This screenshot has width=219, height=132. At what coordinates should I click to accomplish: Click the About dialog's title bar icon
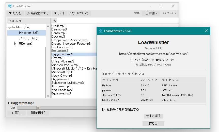click(x=101, y=31)
